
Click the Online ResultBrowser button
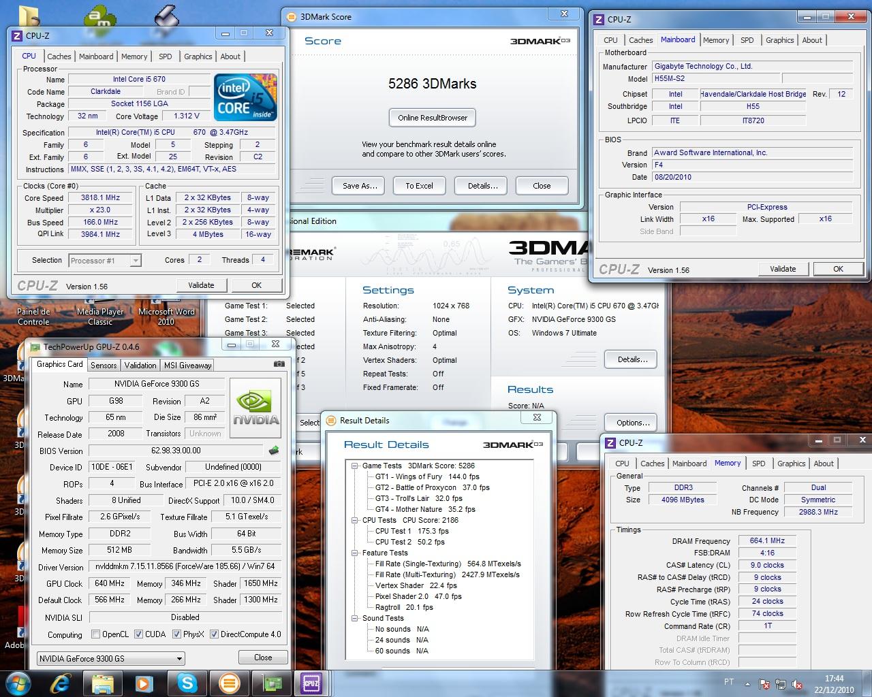433,118
